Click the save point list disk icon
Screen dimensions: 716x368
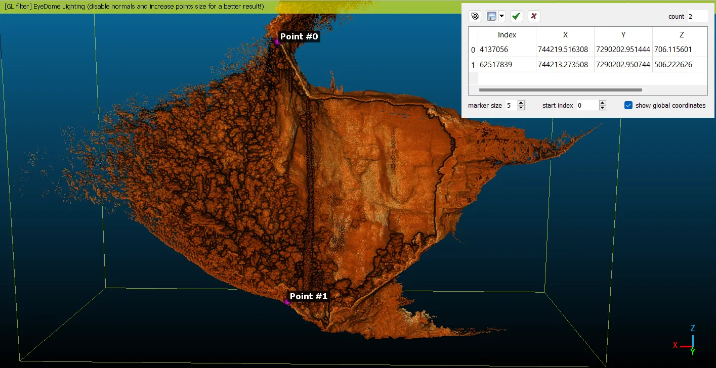(491, 16)
